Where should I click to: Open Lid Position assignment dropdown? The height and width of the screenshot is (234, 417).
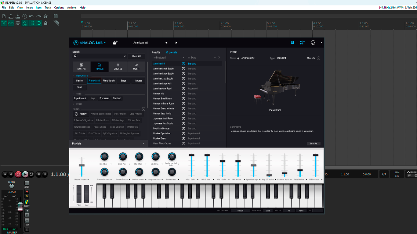point(322,179)
